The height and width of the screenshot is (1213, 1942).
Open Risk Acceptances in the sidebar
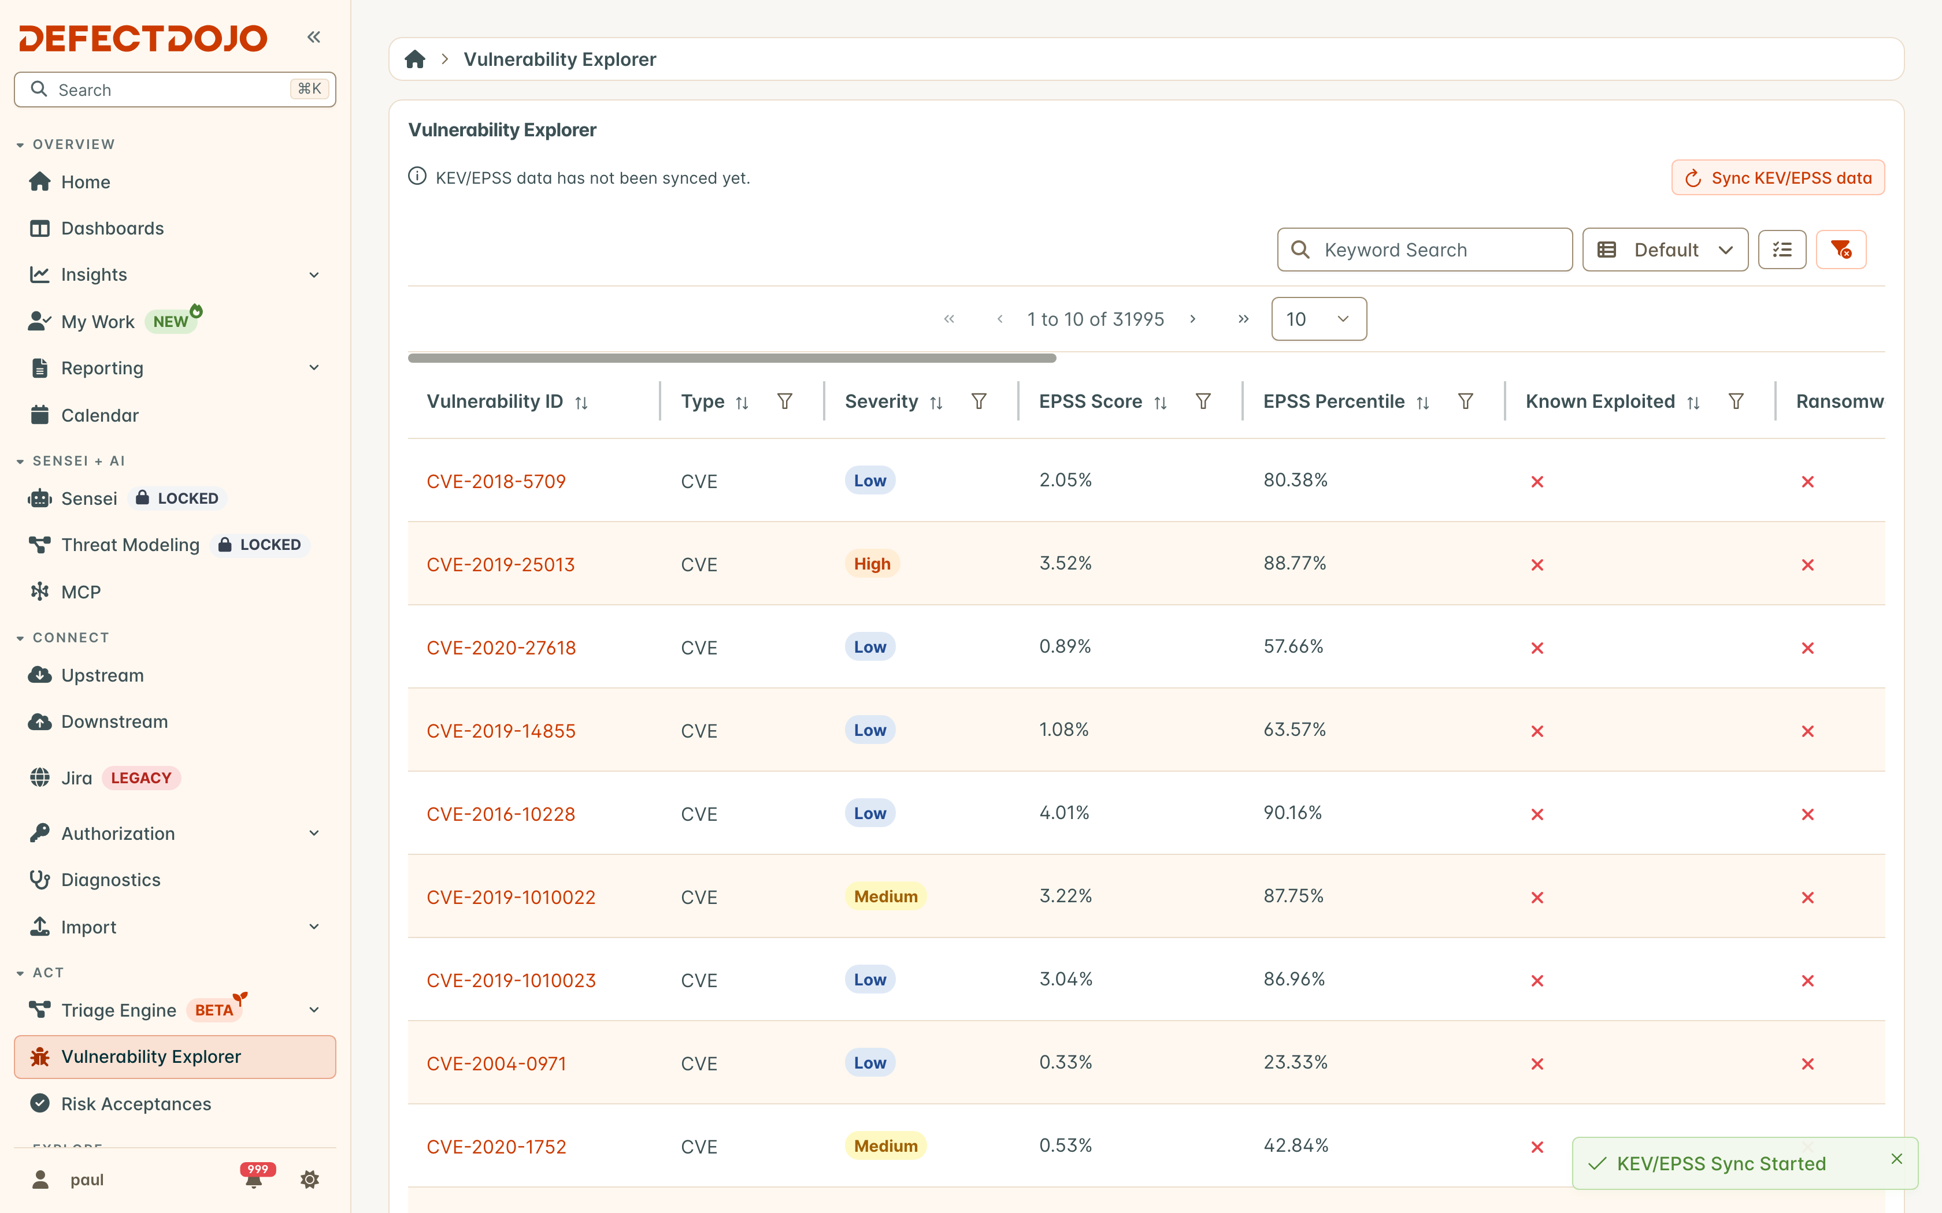tap(175, 1104)
